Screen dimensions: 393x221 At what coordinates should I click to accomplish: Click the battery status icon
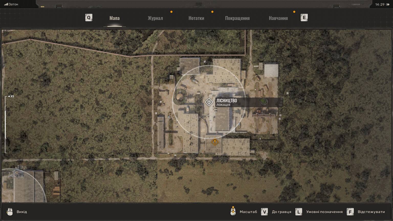pos(387,4)
